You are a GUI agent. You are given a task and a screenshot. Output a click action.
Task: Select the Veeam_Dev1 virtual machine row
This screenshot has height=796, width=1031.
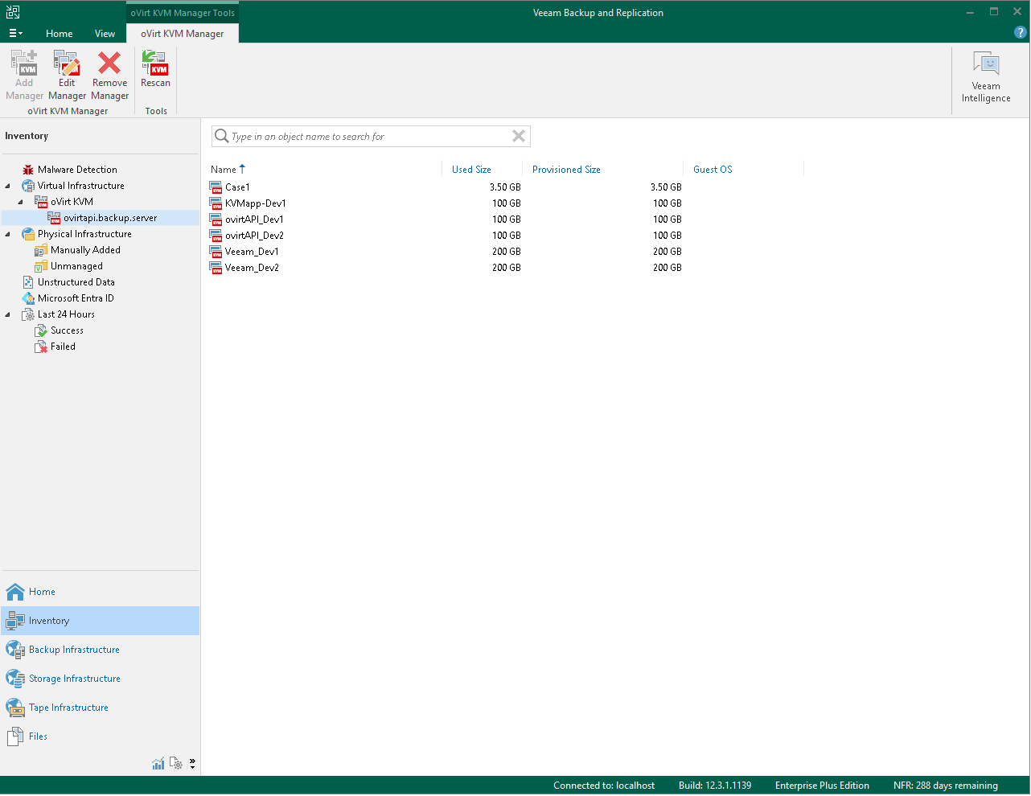252,252
